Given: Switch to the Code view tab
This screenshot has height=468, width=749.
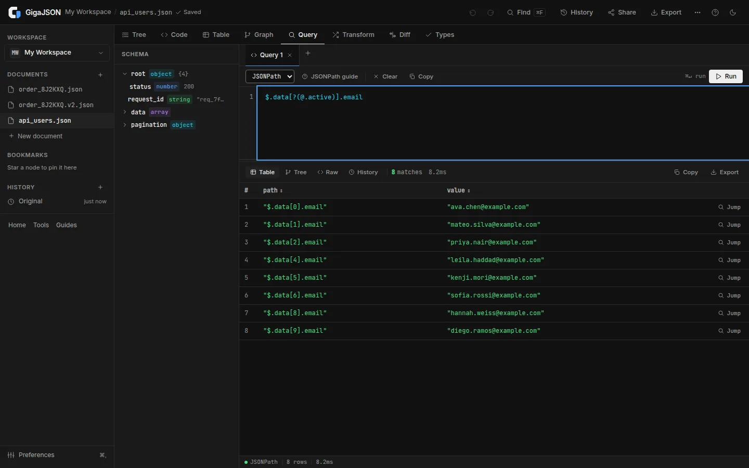Looking at the screenshot, I should [x=174, y=35].
